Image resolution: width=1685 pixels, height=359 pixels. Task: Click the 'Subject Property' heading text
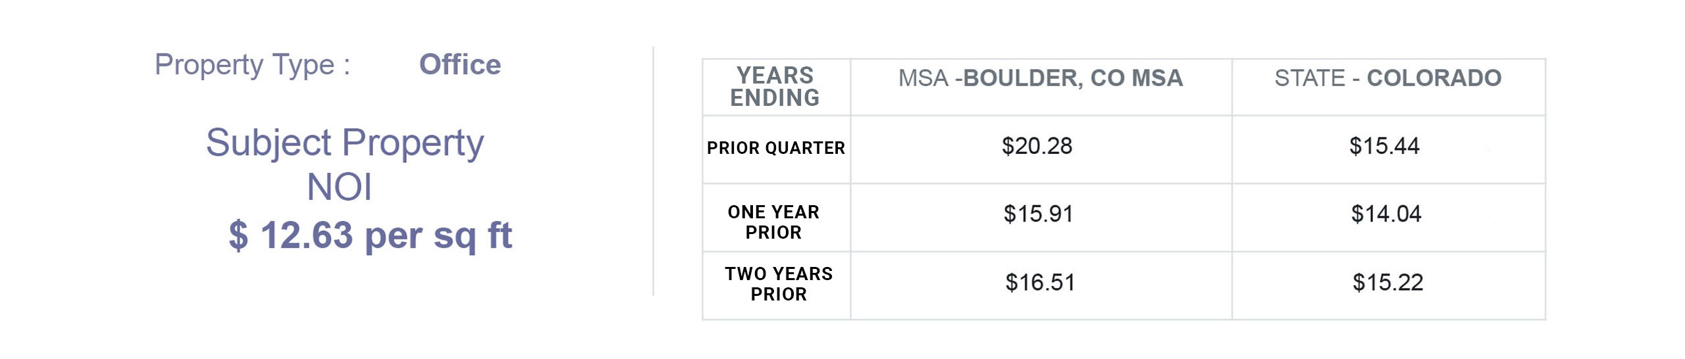[x=345, y=143]
